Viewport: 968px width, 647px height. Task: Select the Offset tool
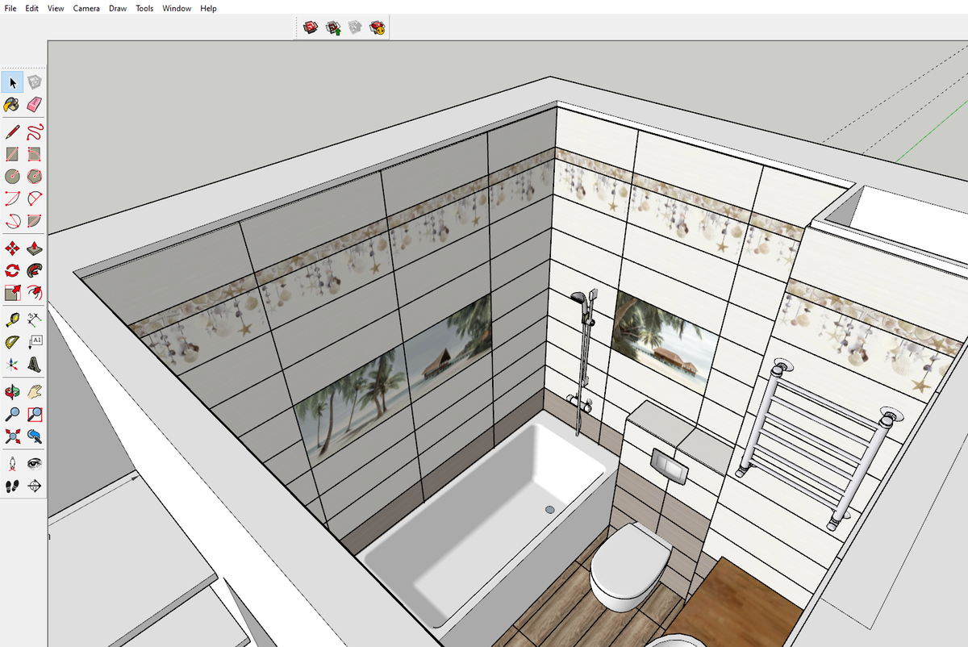coord(12,291)
